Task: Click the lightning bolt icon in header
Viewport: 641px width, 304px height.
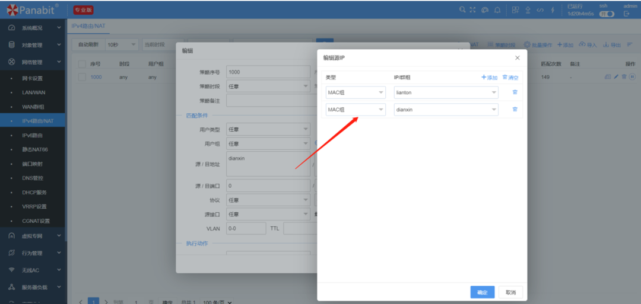Action: tap(553, 10)
